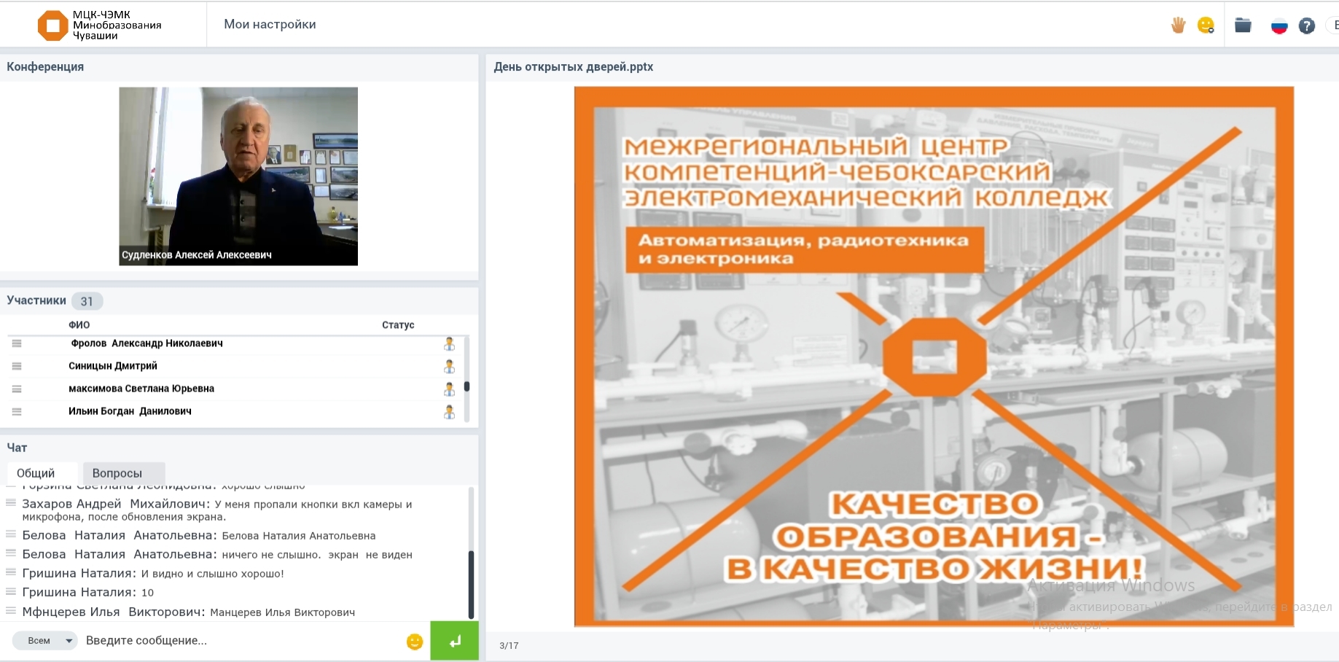This screenshot has height=662, width=1339.
Task: Select participant Фролов Александр Николаевич
Action: click(x=147, y=343)
